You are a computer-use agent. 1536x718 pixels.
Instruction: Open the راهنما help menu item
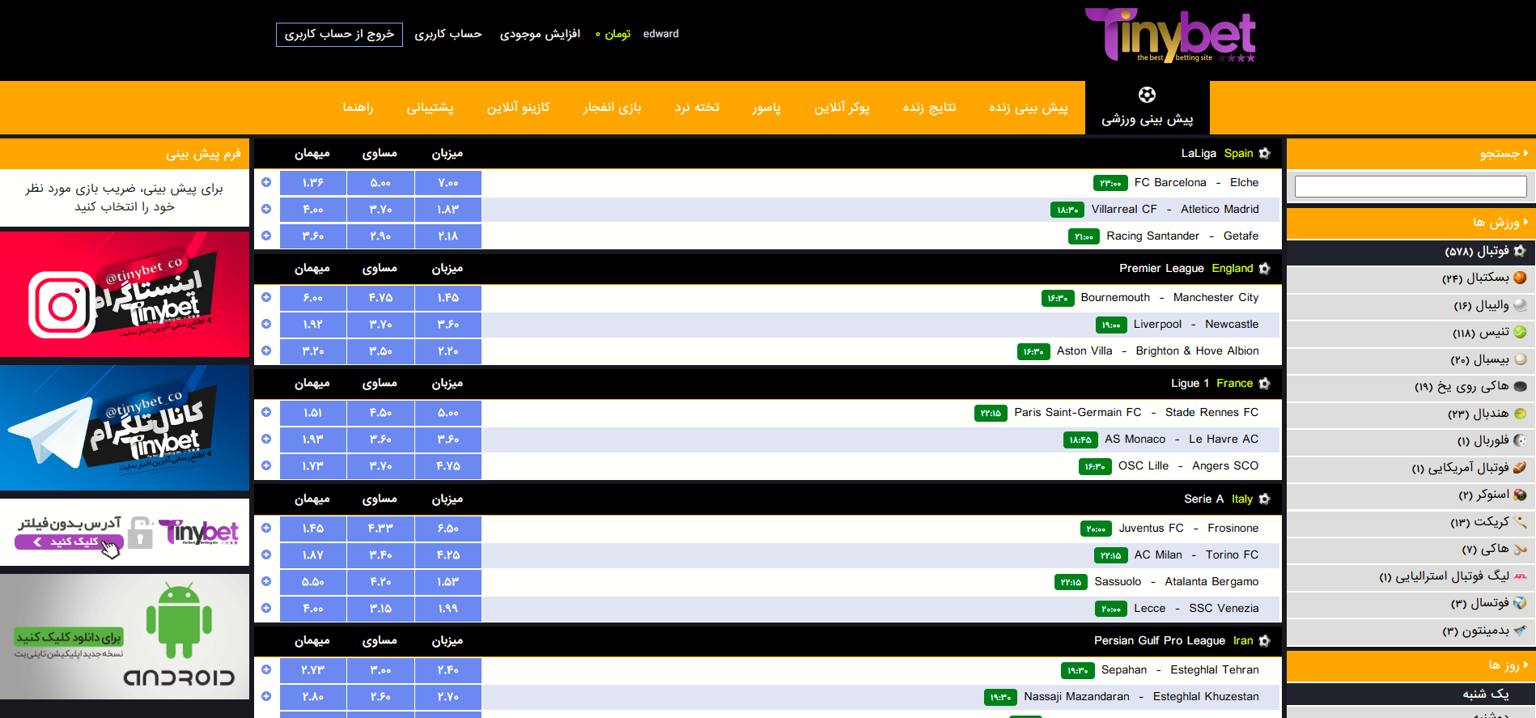point(358,107)
